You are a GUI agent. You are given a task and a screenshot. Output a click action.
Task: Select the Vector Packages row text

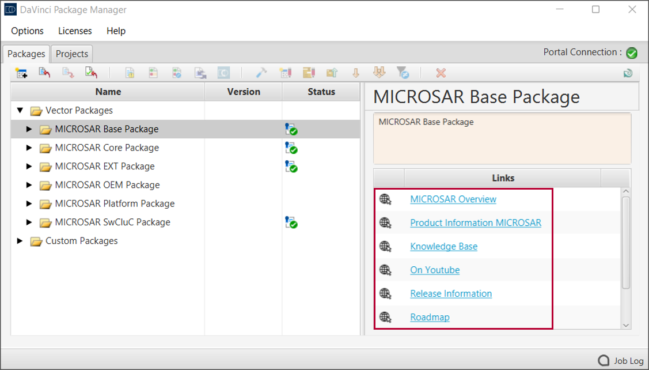click(79, 111)
